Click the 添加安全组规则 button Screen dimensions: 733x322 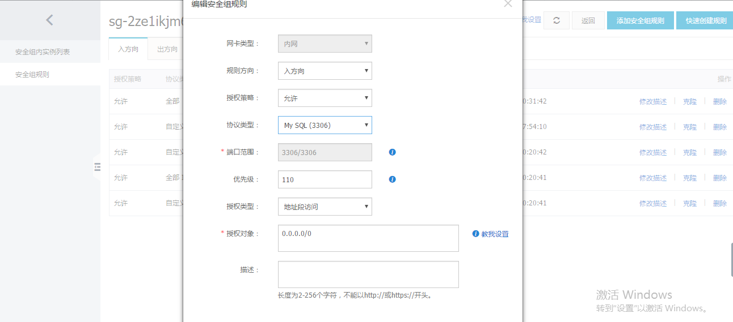tap(641, 20)
